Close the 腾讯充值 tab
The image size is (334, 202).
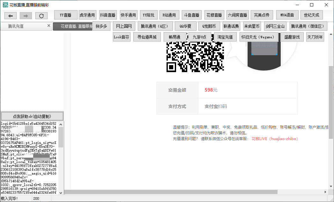pos(48,26)
